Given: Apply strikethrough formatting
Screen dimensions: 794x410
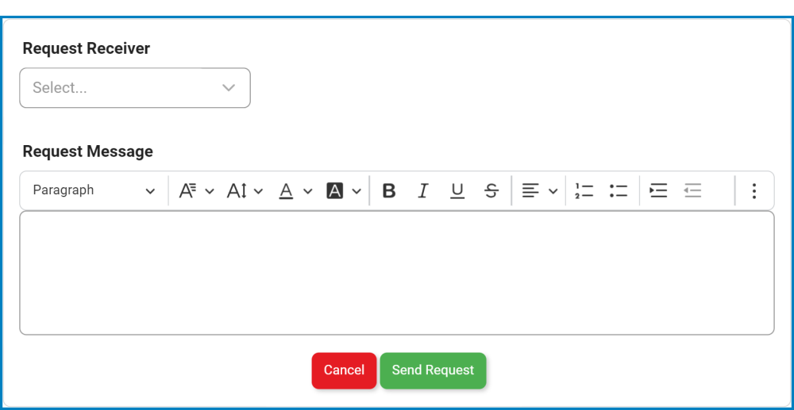Looking at the screenshot, I should 491,191.
